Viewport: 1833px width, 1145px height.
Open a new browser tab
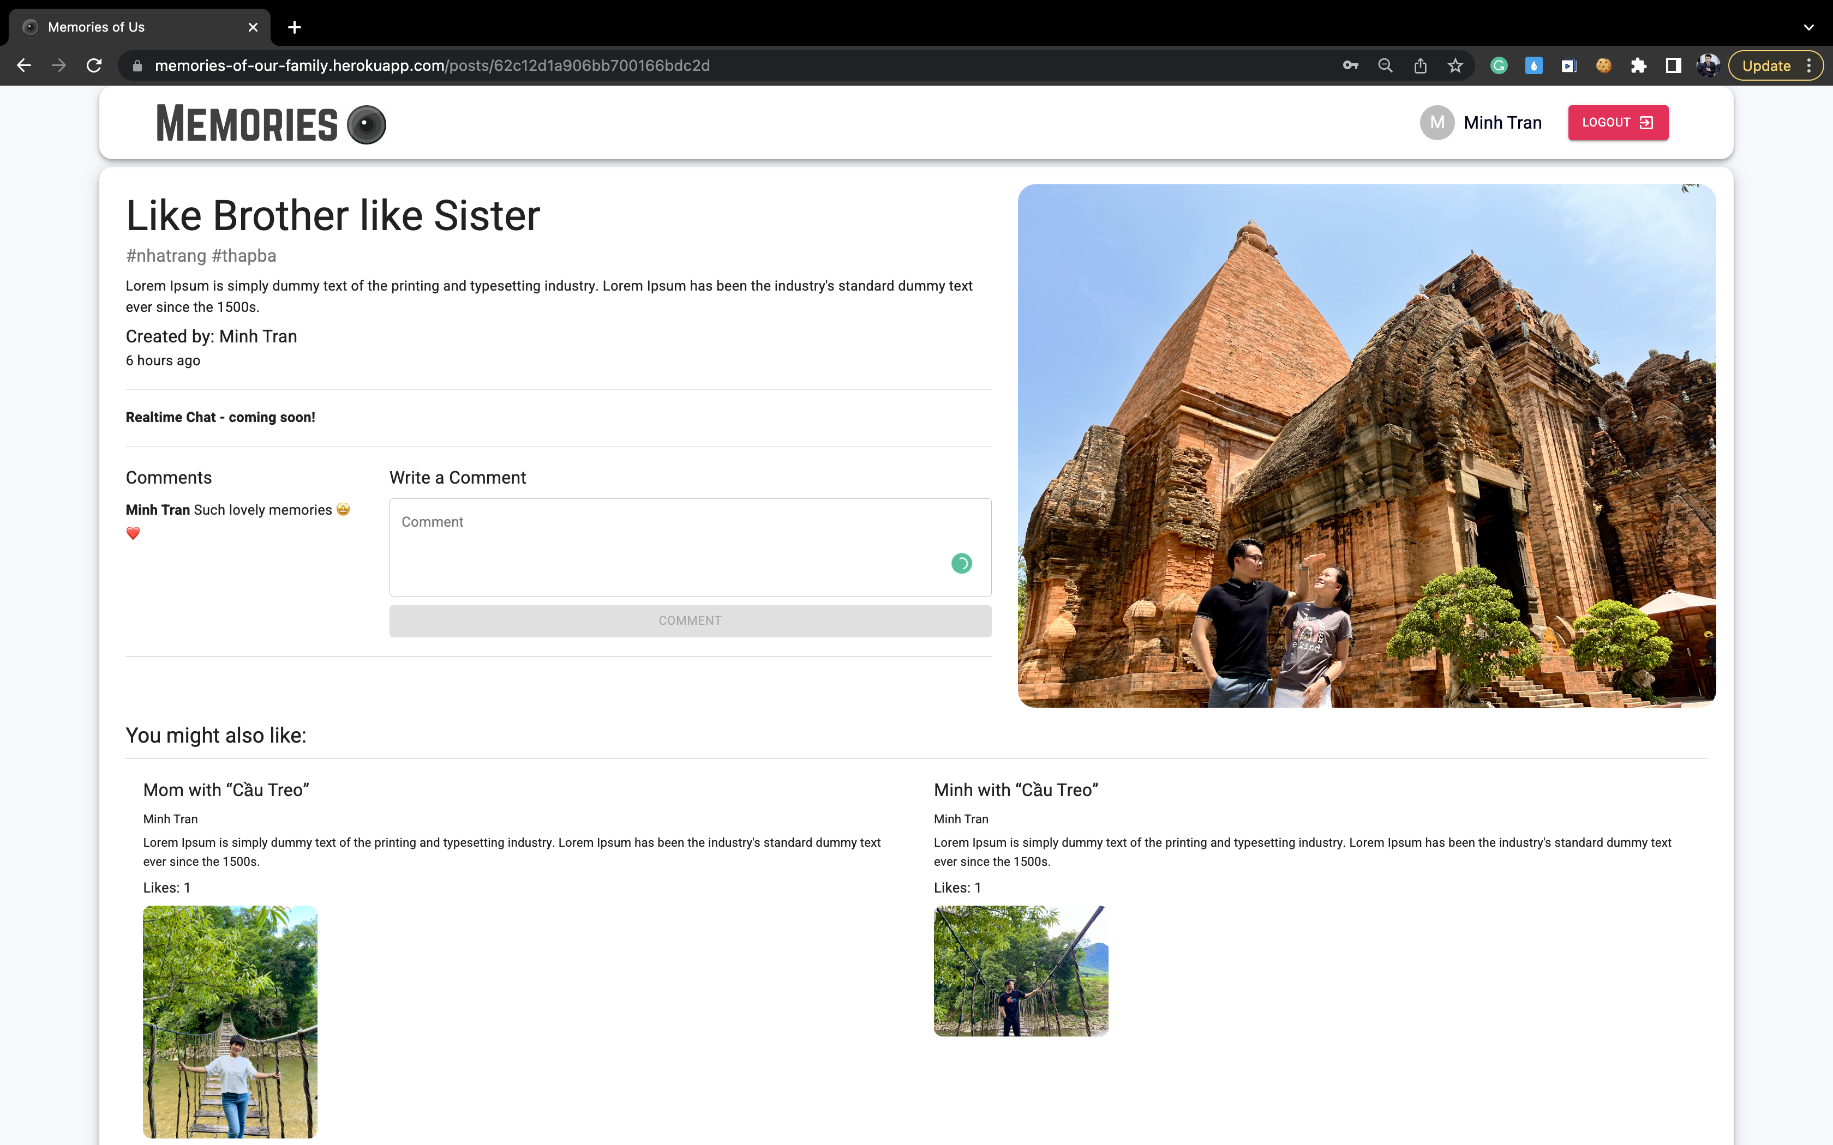[295, 27]
